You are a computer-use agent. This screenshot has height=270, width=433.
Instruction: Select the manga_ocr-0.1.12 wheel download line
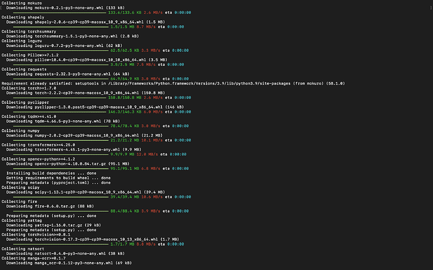click(69, 263)
